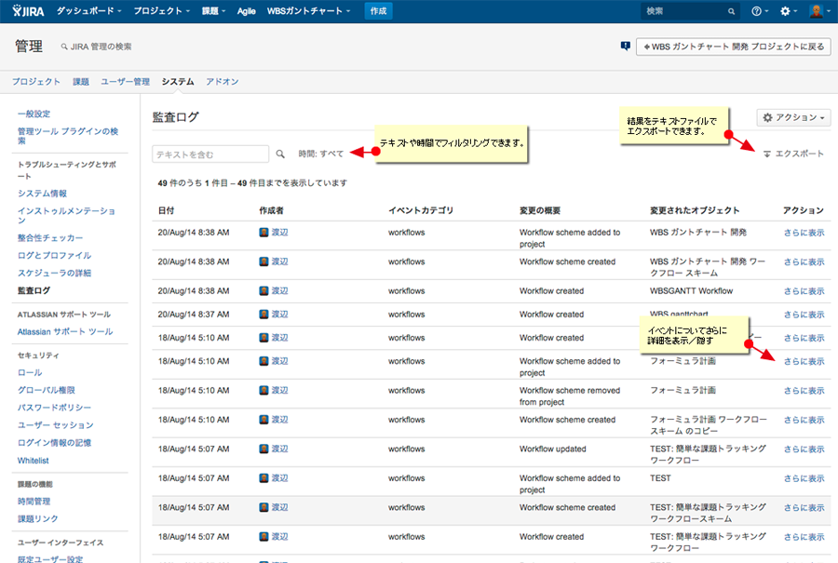
Task: Click author avatar in 'Workflow scheme removed' row
Action: click(x=264, y=391)
